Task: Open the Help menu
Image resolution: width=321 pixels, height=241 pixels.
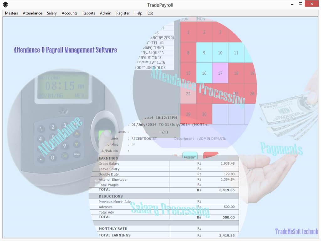Action: tap(138, 13)
